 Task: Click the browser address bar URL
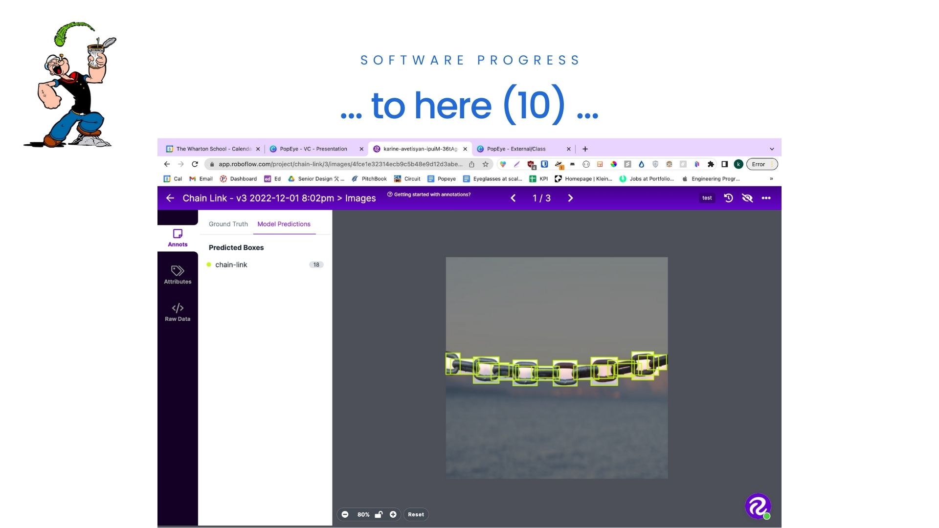click(x=340, y=164)
